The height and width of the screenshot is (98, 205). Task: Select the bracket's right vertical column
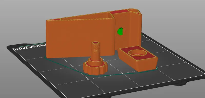136,29
